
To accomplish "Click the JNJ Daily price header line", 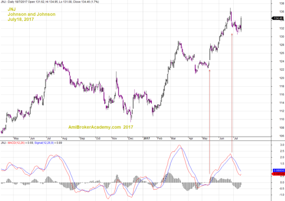I will tap(50, 2).
